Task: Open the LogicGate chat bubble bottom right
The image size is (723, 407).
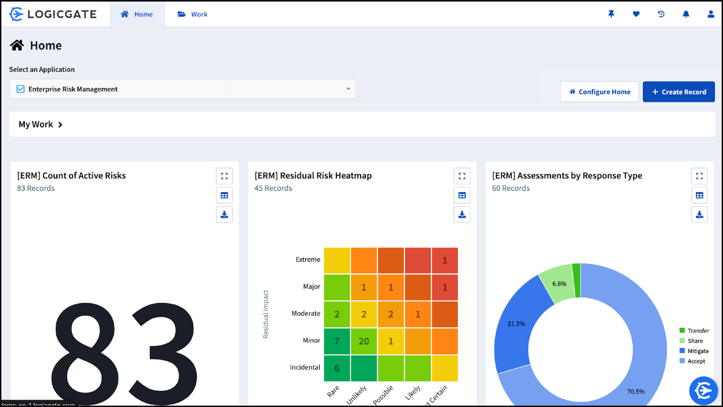Action: (x=703, y=391)
